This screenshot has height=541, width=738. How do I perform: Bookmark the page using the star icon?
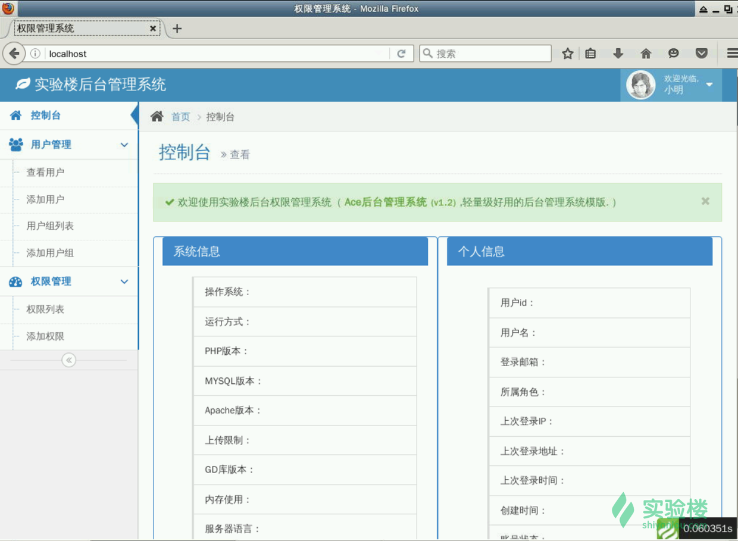tap(567, 53)
